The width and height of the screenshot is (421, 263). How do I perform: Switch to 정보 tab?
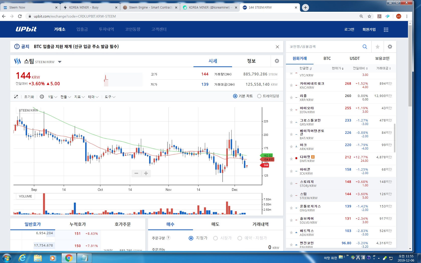pyautogui.click(x=251, y=61)
